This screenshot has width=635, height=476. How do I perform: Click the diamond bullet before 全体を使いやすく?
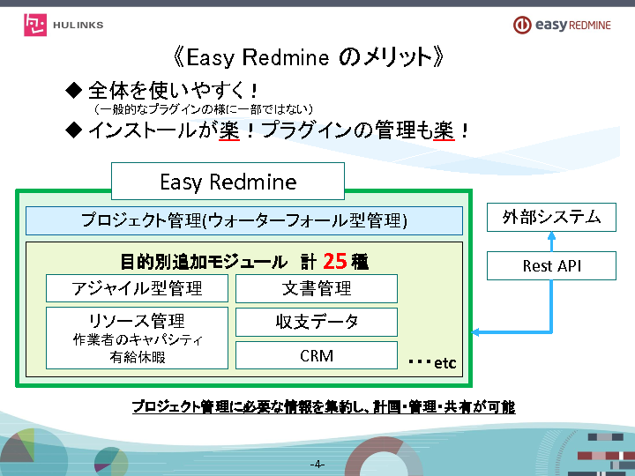tap(73, 91)
